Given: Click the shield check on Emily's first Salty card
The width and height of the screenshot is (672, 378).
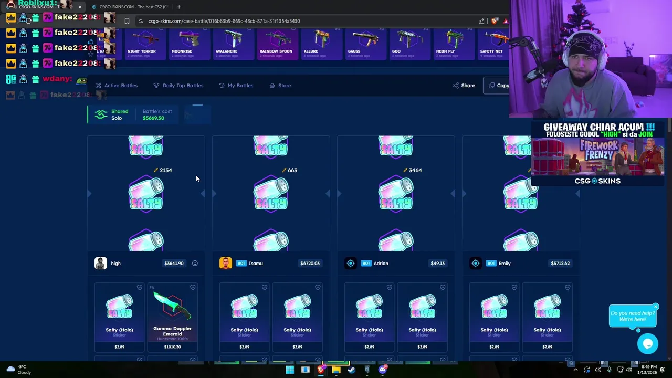Looking at the screenshot, I should [514, 287].
